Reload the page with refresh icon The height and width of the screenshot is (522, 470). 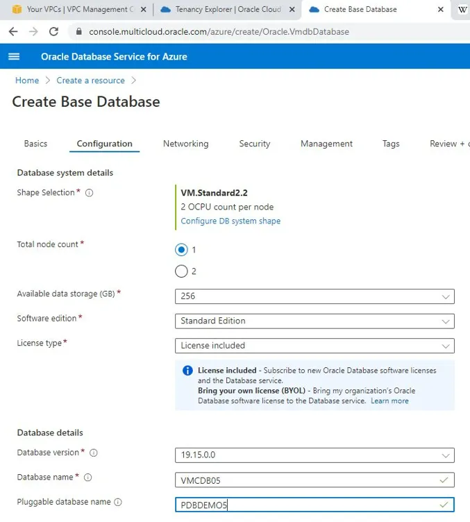point(53,32)
